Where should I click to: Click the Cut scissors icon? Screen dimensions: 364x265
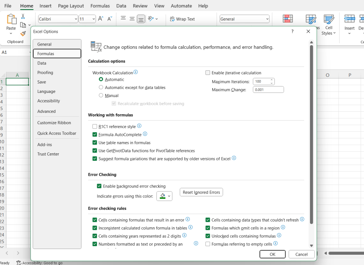point(23,16)
